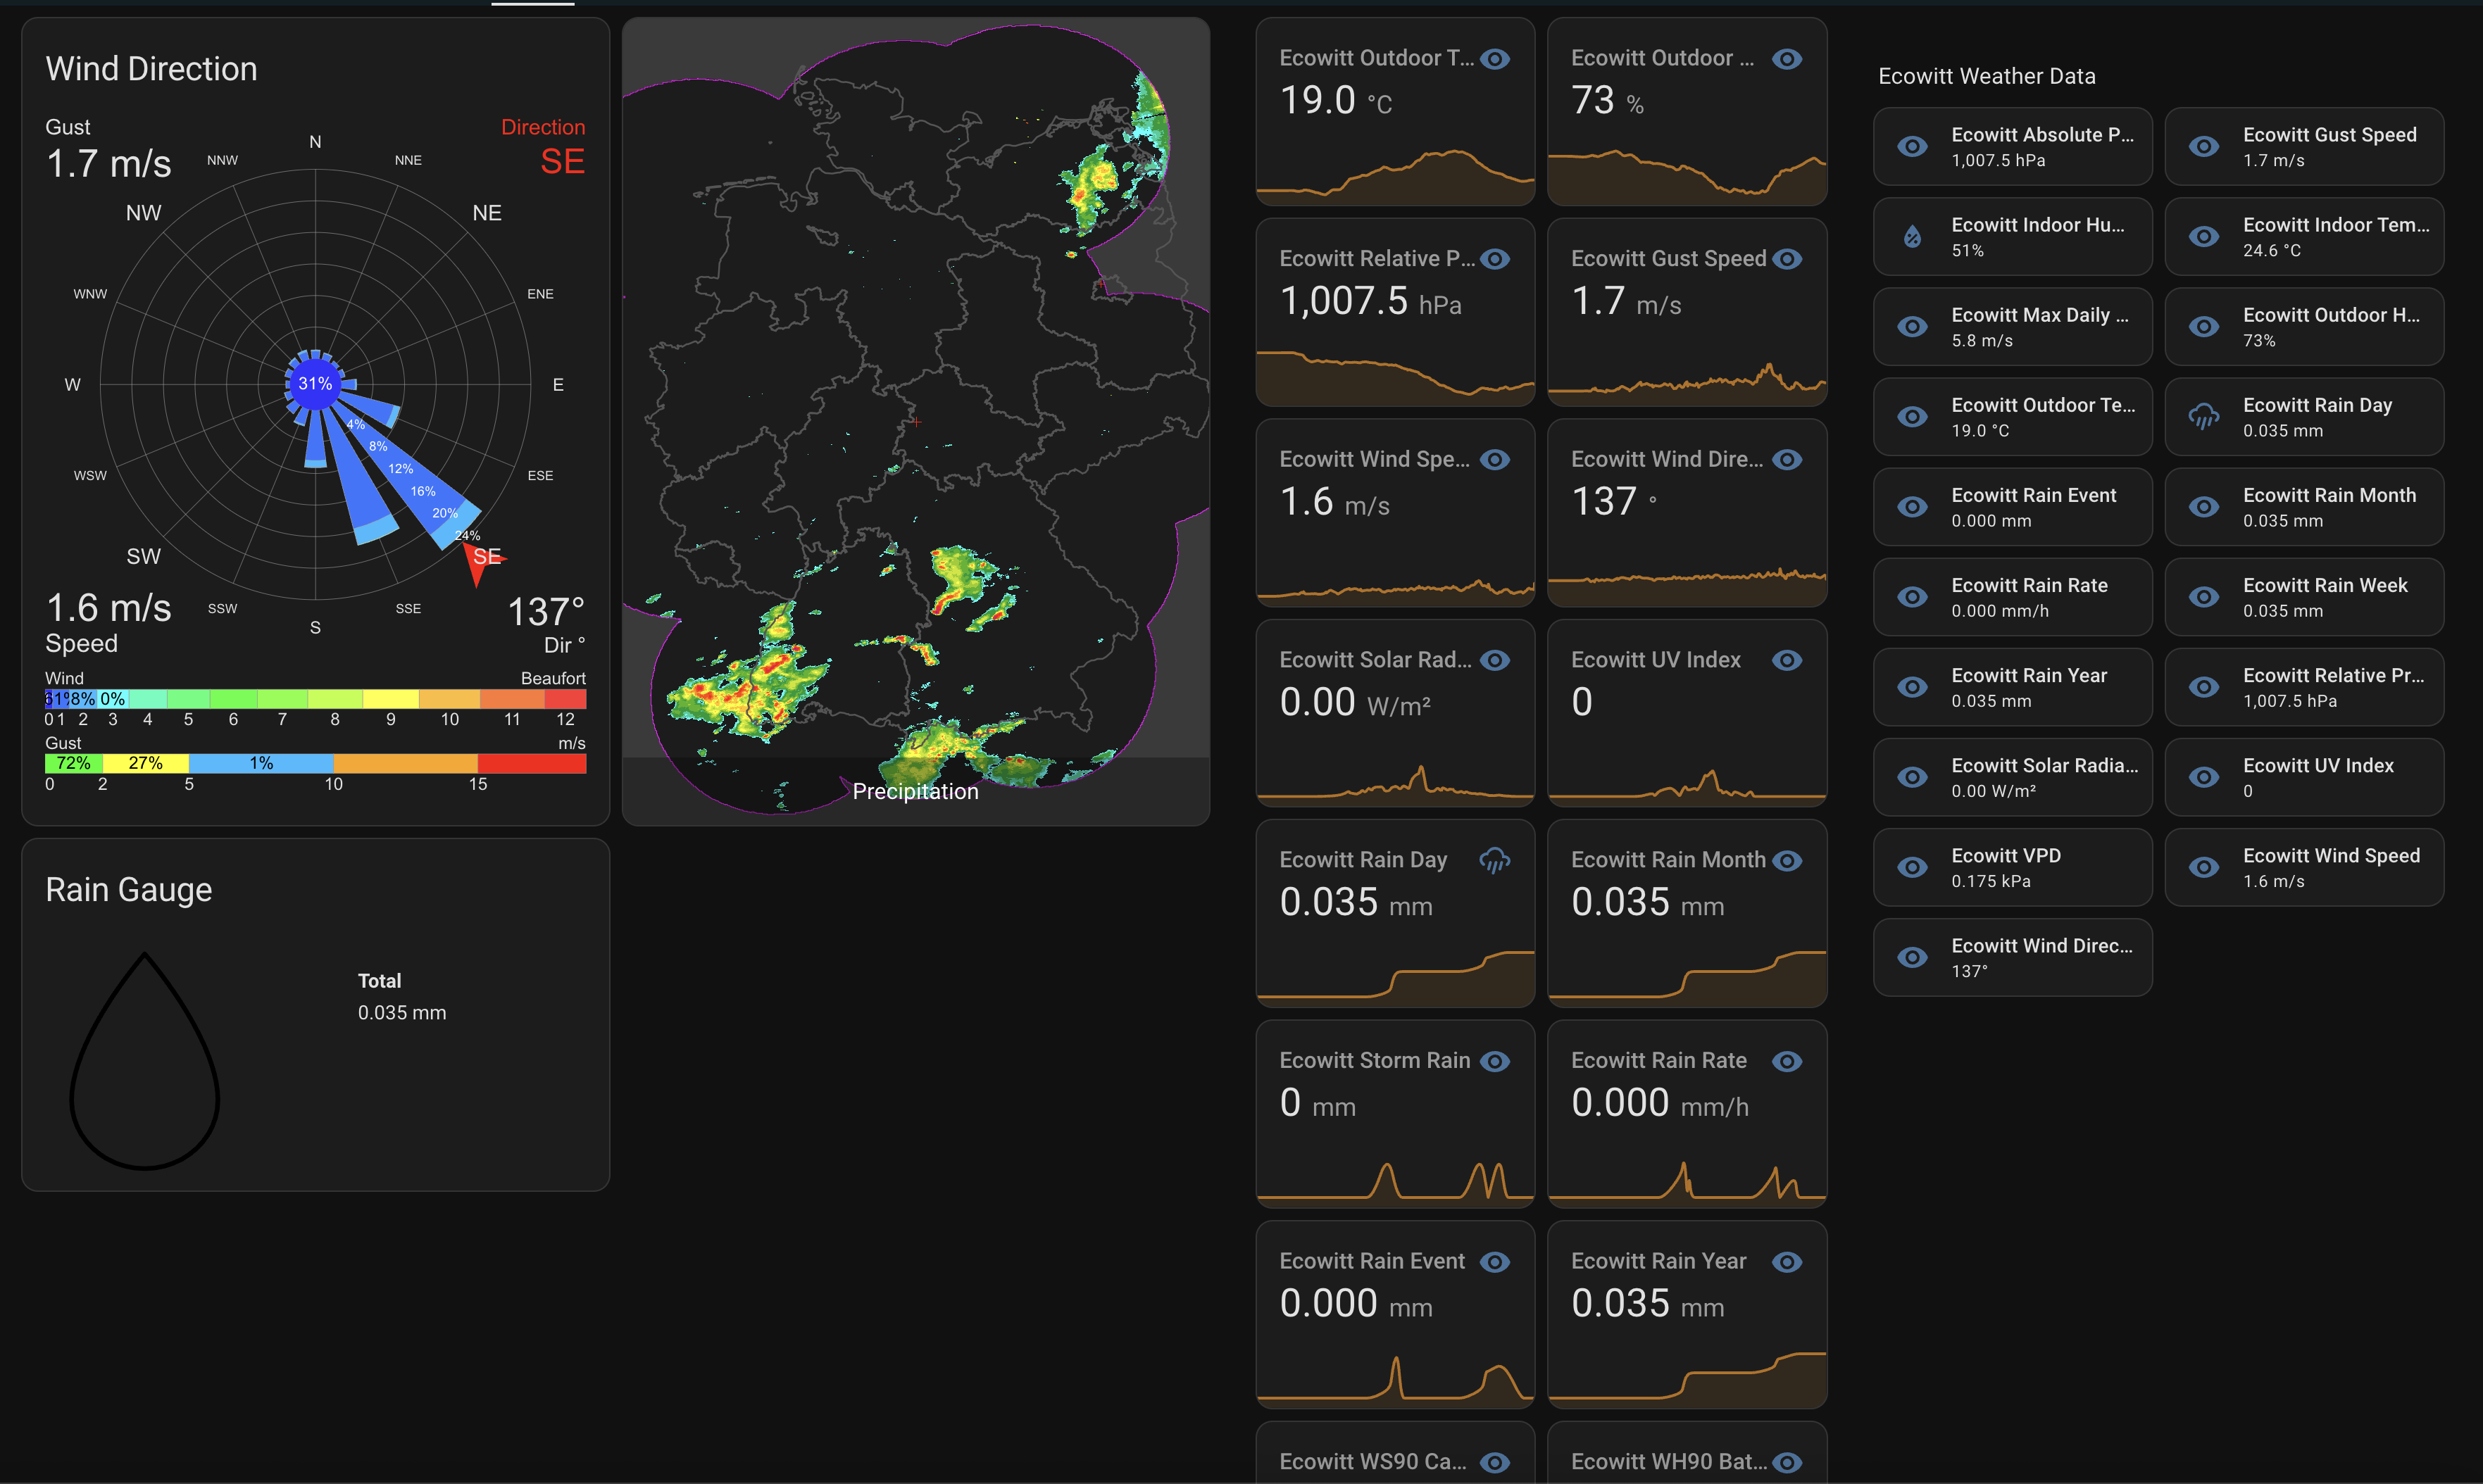The height and width of the screenshot is (1484, 2483).
Task: Click eye icon on Ecowitt Outdoor Temperature graph card
Action: (1495, 59)
